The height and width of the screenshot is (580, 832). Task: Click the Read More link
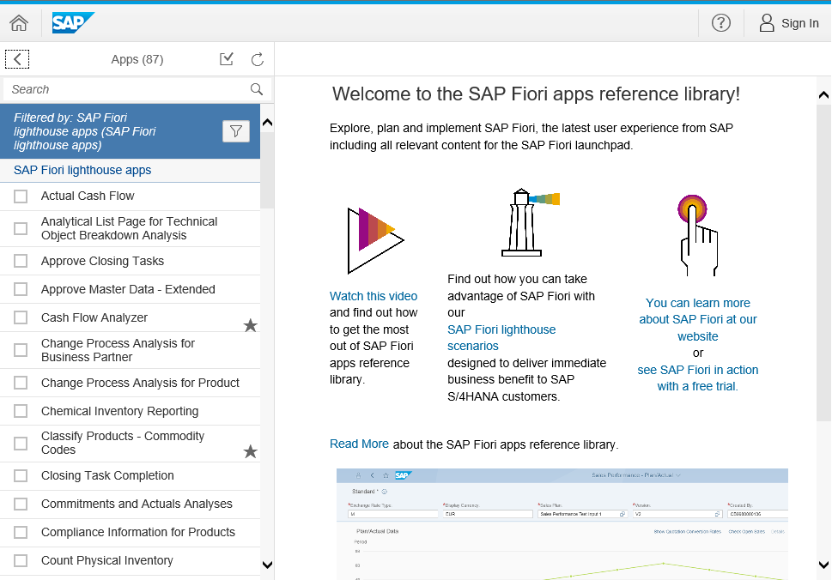(x=359, y=444)
